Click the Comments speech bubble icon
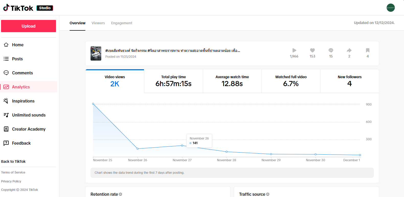This screenshot has height=197, width=404. coord(6,73)
